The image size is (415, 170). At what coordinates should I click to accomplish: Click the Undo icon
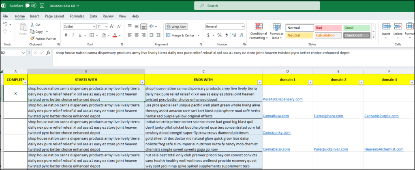coord(5,24)
